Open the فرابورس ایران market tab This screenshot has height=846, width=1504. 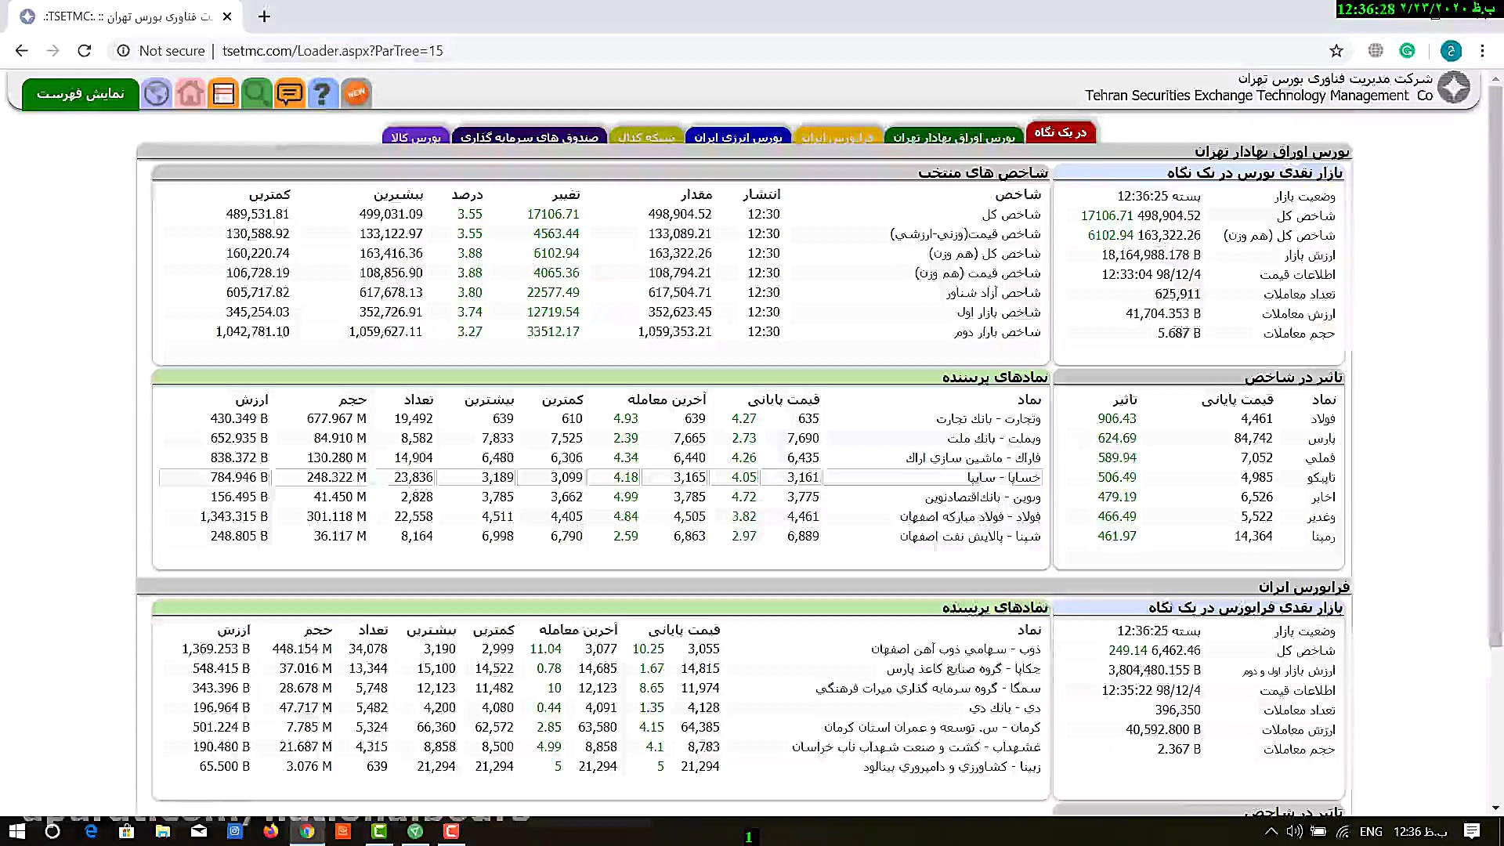click(x=838, y=136)
